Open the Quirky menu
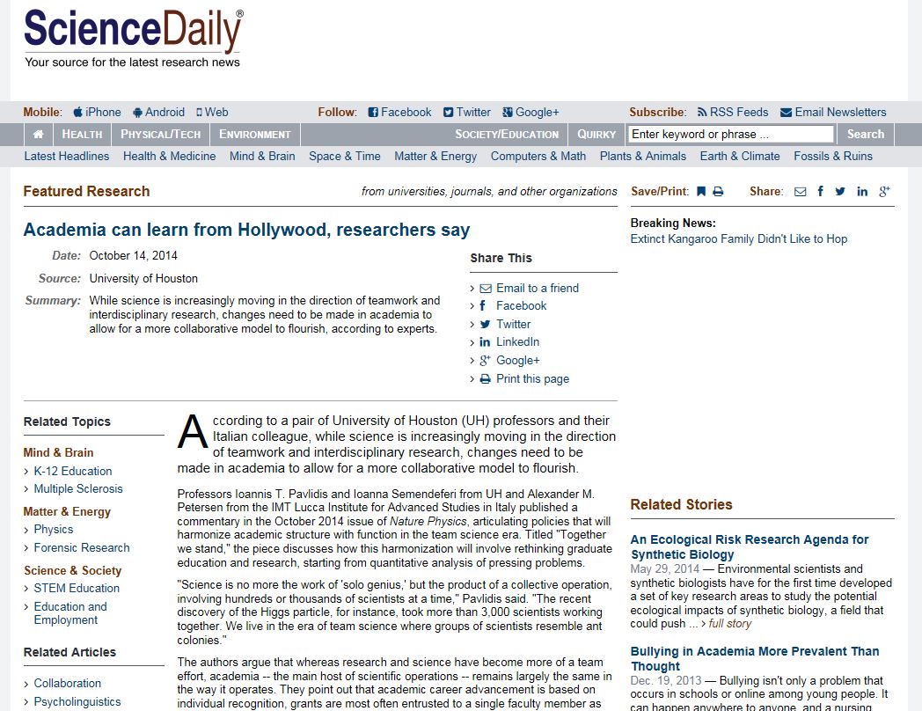Screen dimensions: 922x711 pyautogui.click(x=596, y=134)
